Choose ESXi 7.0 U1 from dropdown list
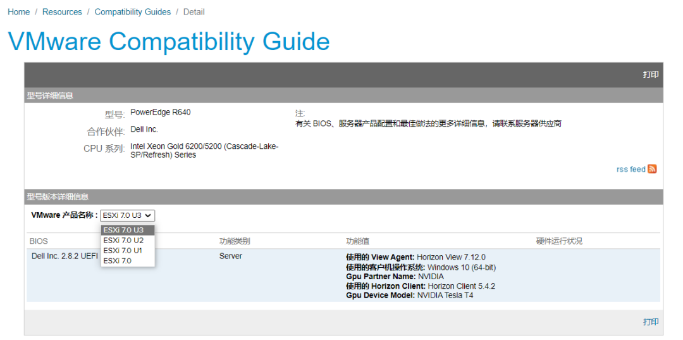The width and height of the screenshot is (683, 340). 128,251
